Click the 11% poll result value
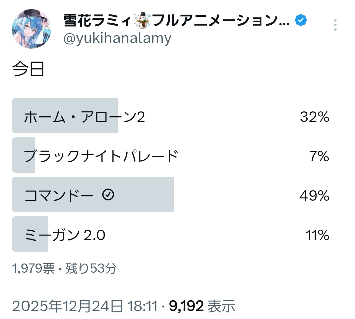This screenshot has width=355, height=319. [318, 236]
